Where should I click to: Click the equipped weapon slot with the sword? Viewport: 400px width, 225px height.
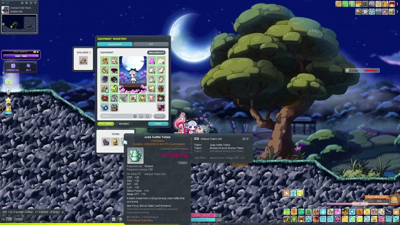[x=123, y=98]
